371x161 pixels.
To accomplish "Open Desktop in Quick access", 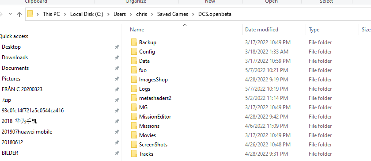I will [11, 47].
